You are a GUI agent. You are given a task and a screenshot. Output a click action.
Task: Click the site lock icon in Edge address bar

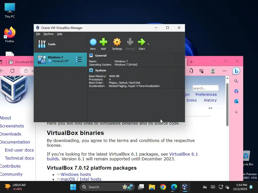coord(26,71)
